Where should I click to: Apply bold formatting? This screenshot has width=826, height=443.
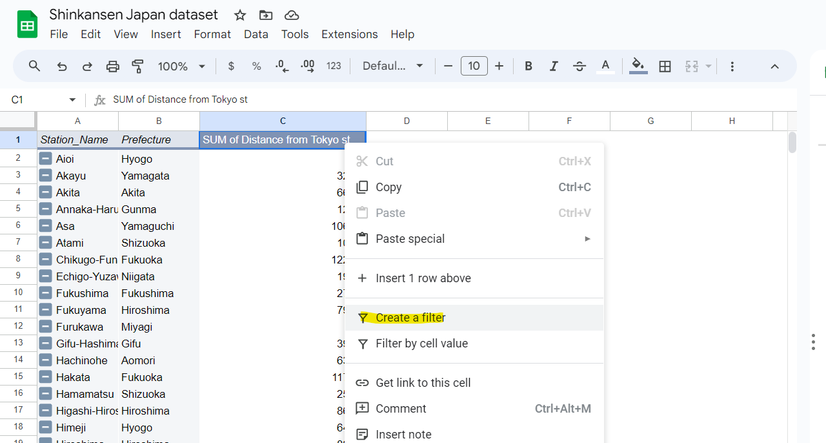[529, 66]
